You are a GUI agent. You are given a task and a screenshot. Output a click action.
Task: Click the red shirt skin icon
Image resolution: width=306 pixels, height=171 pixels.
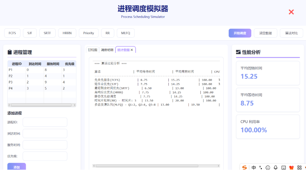point(292,167)
